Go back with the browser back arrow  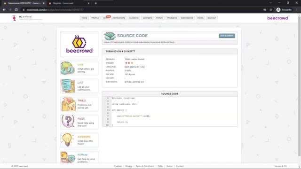[4, 10]
